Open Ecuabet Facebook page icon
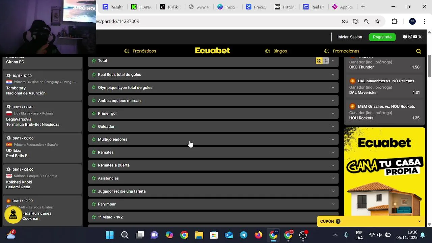The width and height of the screenshot is (432, 243). coord(405,37)
